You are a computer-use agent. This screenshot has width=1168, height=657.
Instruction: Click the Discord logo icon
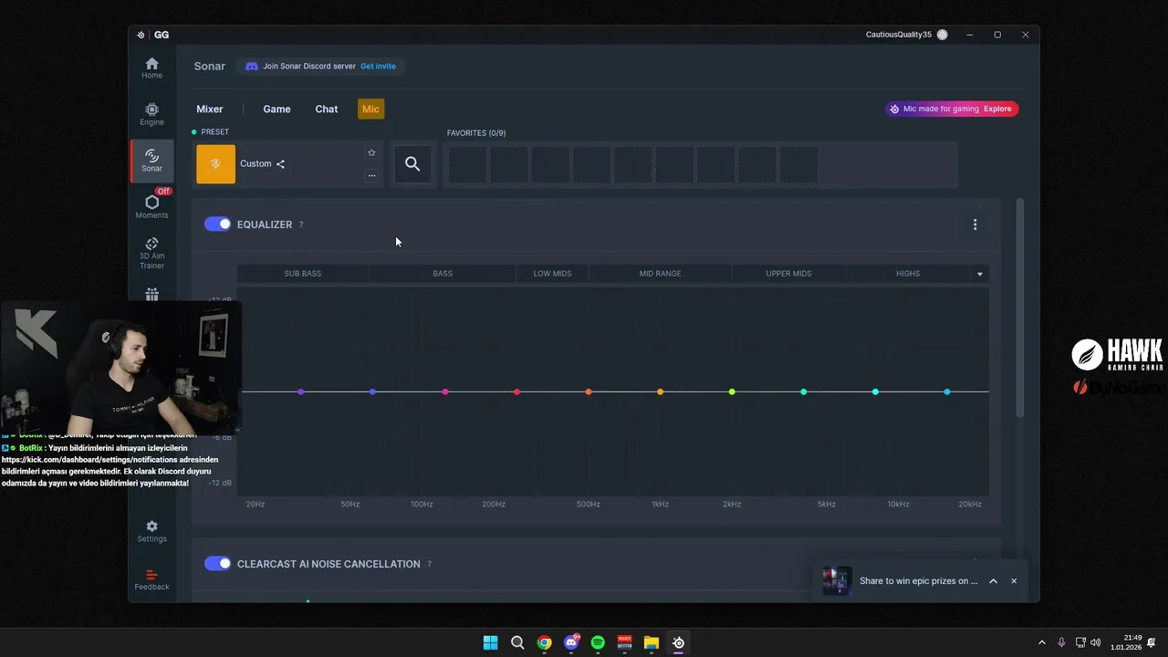[252, 67]
